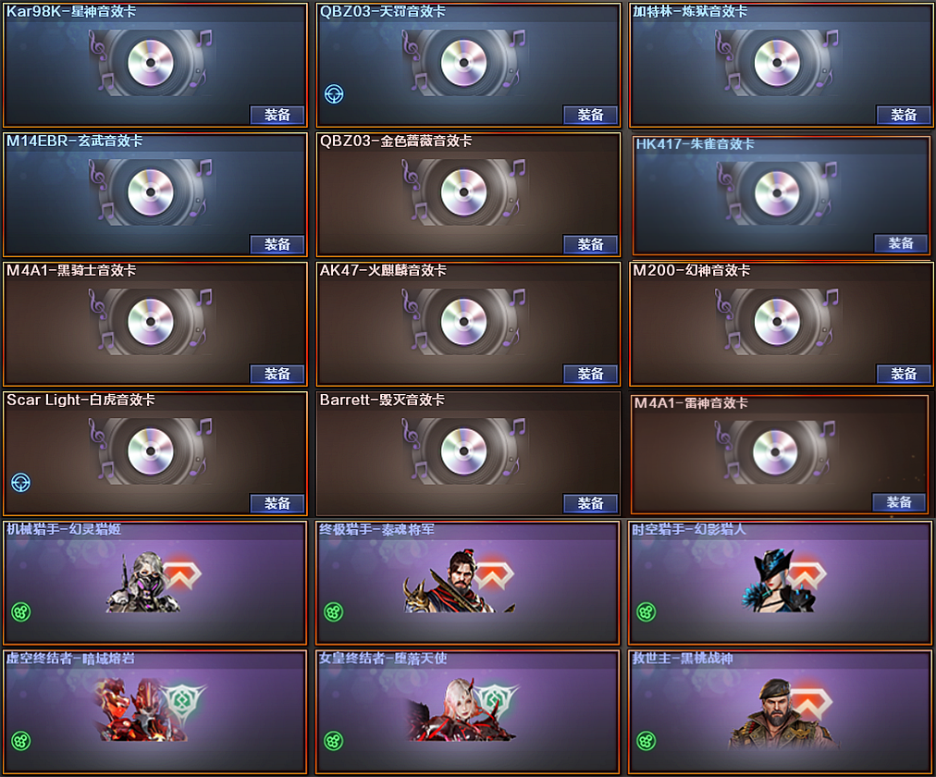Click green badge on 虚空终结者-暗域熔岩 card
The image size is (936, 777).
pyautogui.click(x=21, y=741)
